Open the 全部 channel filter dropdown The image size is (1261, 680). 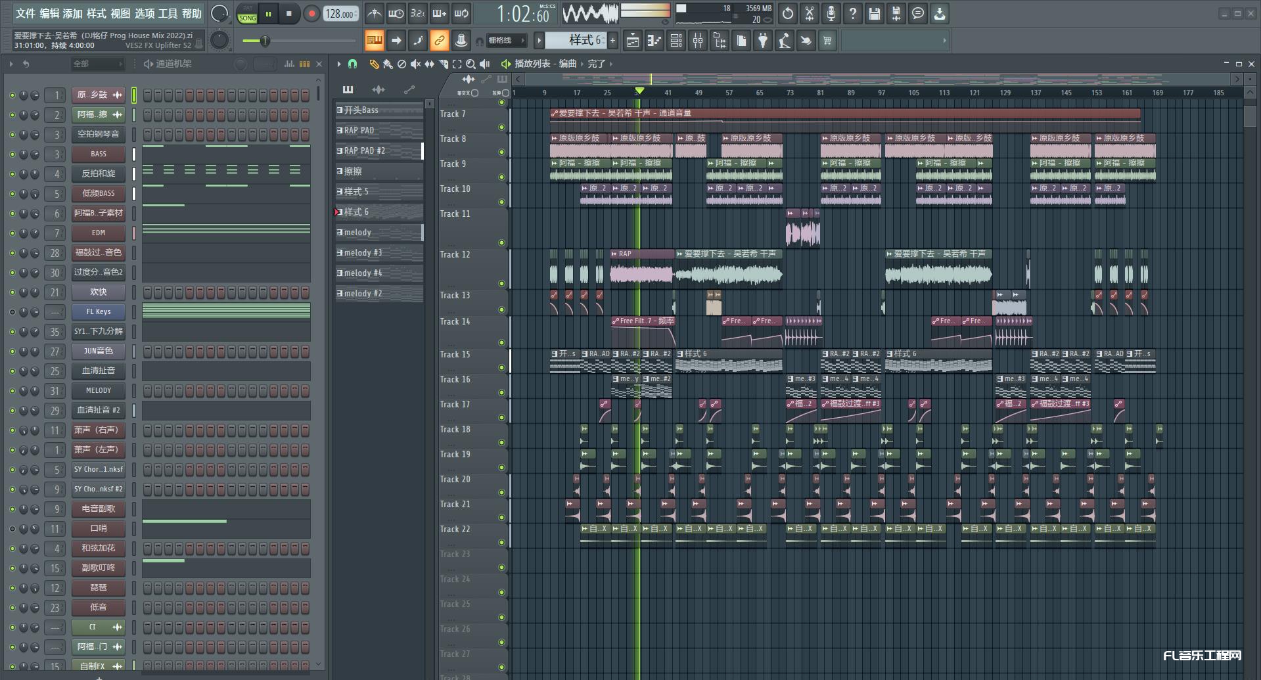pos(98,64)
